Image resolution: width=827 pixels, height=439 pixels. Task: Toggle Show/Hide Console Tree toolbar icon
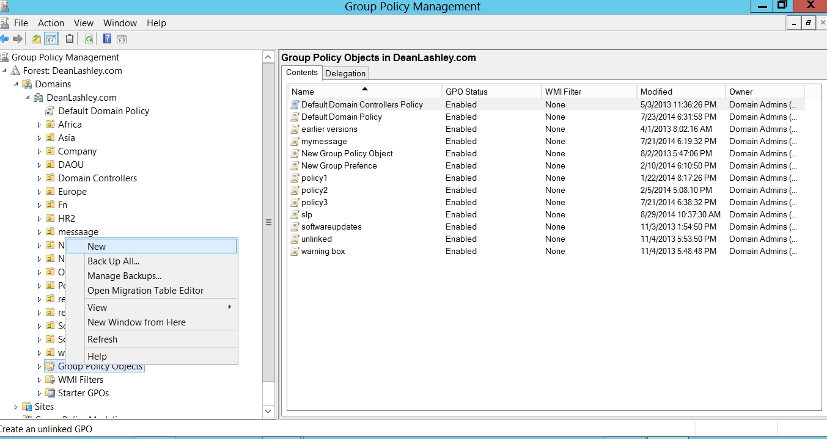pyautogui.click(x=51, y=39)
